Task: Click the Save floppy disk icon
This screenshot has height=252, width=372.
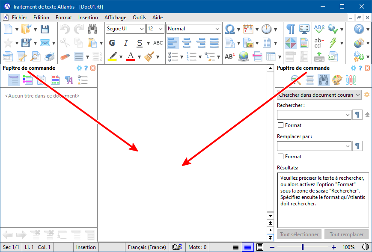Action: click(45, 29)
